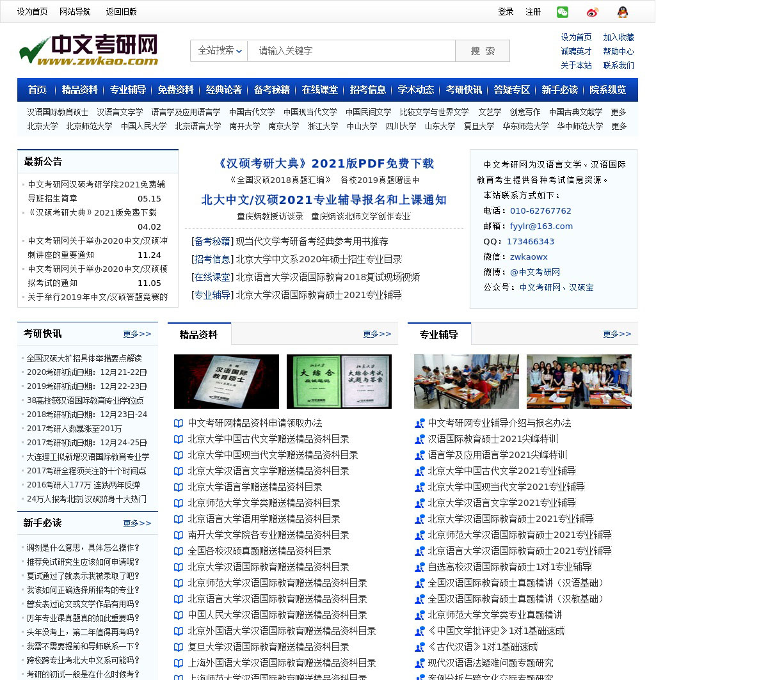Click 更多 at end of university row
This screenshot has height=680, width=768.
[x=619, y=126]
